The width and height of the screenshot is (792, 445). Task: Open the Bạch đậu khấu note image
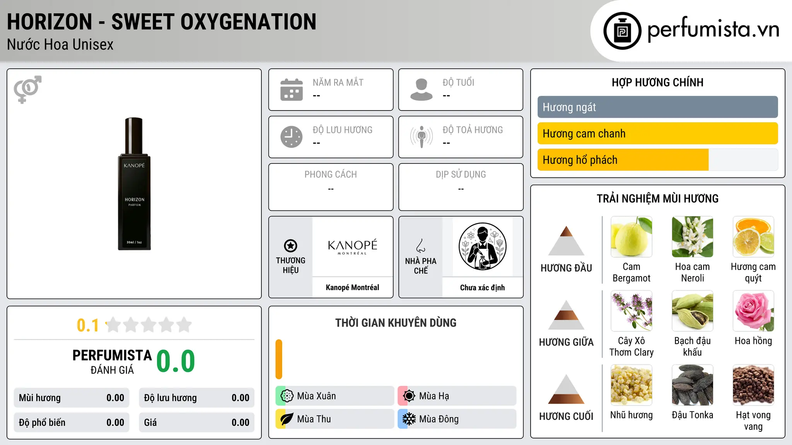click(x=693, y=311)
